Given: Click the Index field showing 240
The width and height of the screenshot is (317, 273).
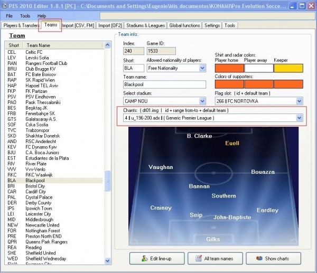Looking at the screenshot, I should (x=134, y=51).
